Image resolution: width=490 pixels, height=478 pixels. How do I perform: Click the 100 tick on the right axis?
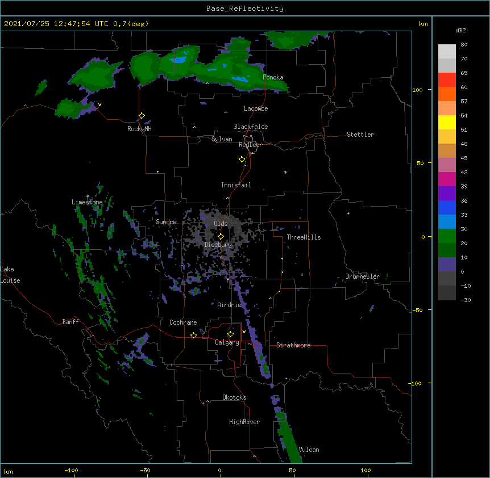click(x=417, y=90)
